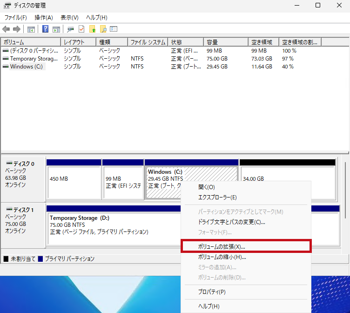Viewport: 350px width, 313px height.
Task: Select the 99 MB EFI partition block
Action: [123, 179]
